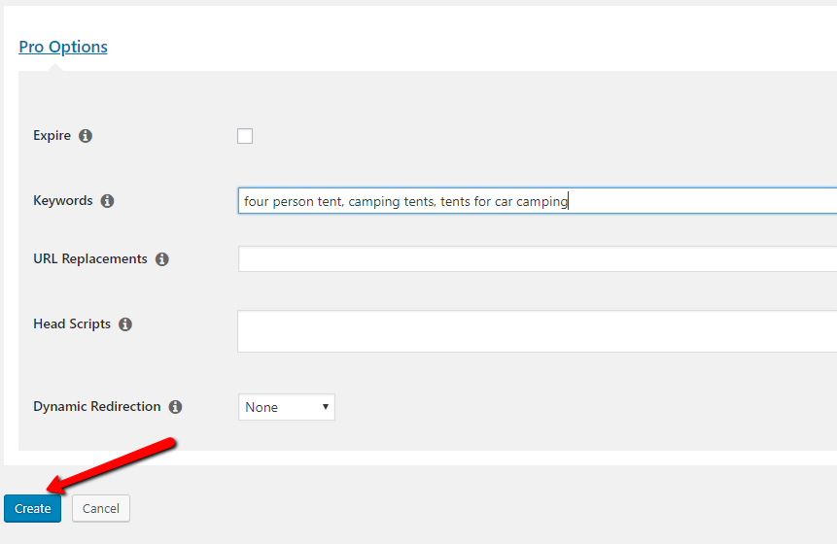Place cursor after "tents for car camping" text

pyautogui.click(x=569, y=201)
